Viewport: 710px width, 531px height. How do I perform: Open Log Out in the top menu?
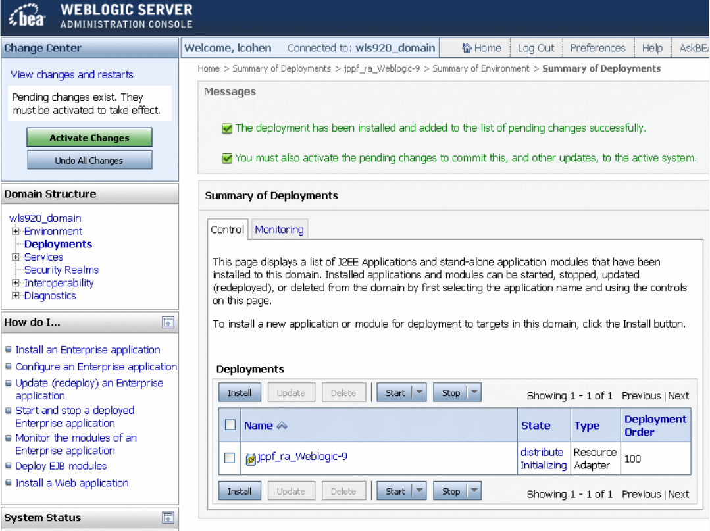point(536,48)
